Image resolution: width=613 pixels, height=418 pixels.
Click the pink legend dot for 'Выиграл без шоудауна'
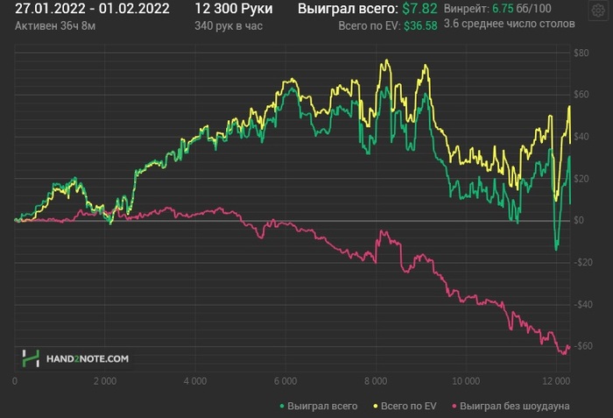pos(454,407)
